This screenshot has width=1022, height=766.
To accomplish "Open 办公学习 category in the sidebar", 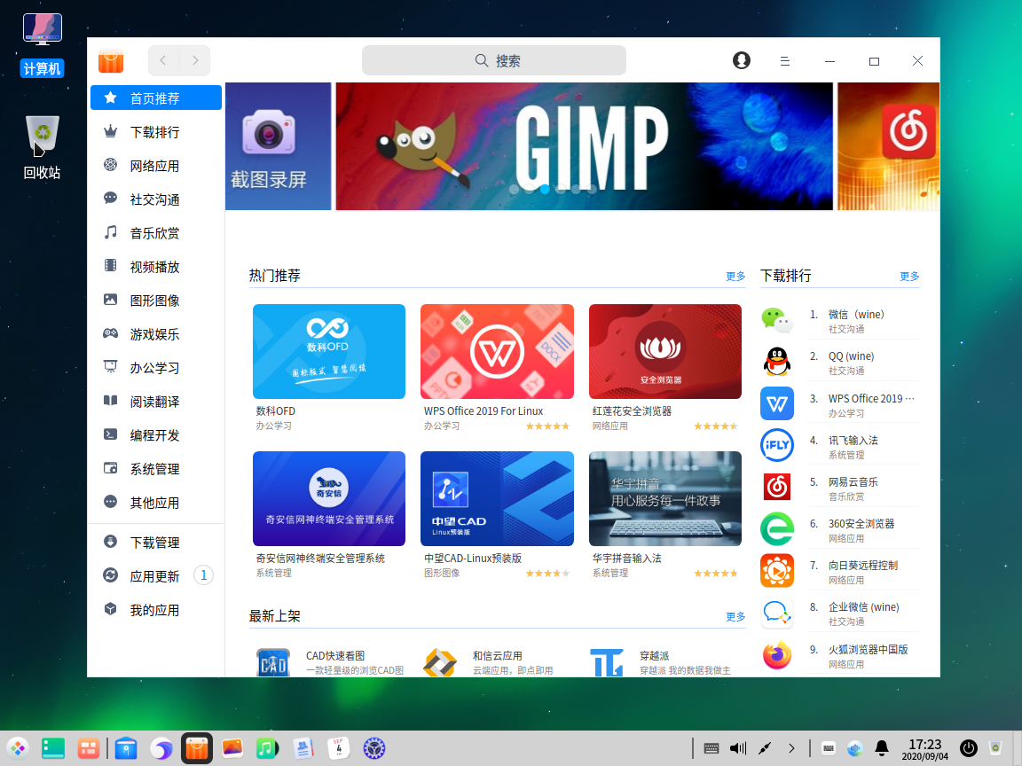I will coord(156,367).
